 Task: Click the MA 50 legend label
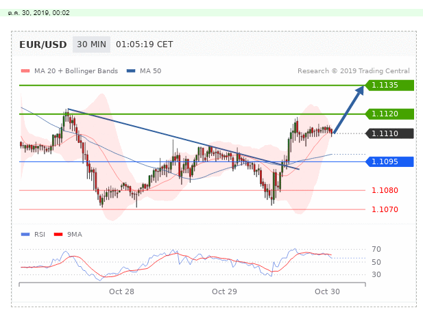tap(150, 71)
